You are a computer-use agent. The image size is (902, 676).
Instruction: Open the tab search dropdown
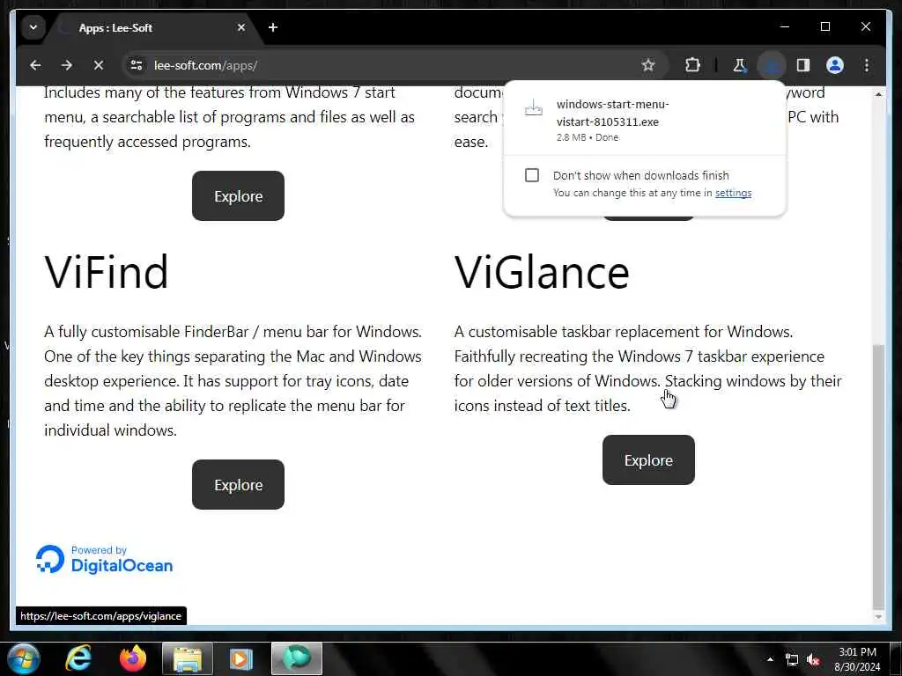[x=33, y=27]
